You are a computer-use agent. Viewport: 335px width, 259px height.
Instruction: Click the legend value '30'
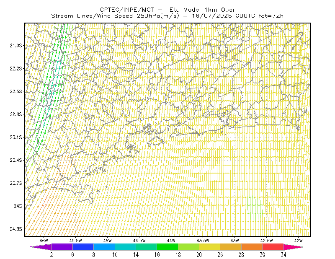[x=263, y=255]
